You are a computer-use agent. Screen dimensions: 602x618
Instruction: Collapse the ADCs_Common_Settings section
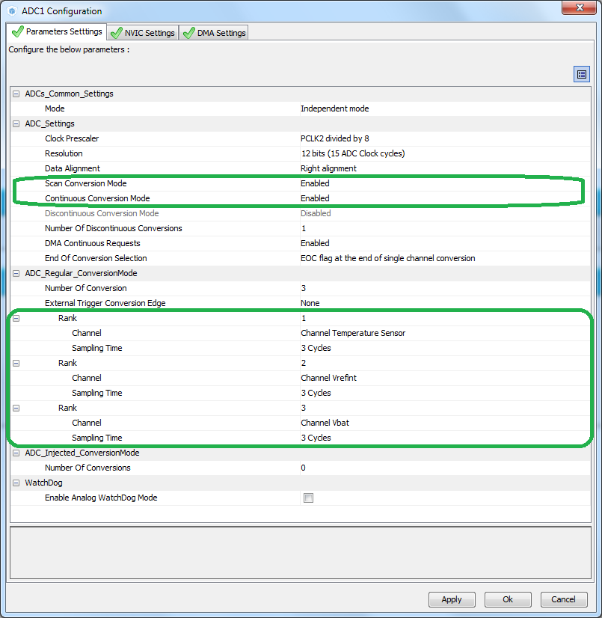pyautogui.click(x=16, y=94)
